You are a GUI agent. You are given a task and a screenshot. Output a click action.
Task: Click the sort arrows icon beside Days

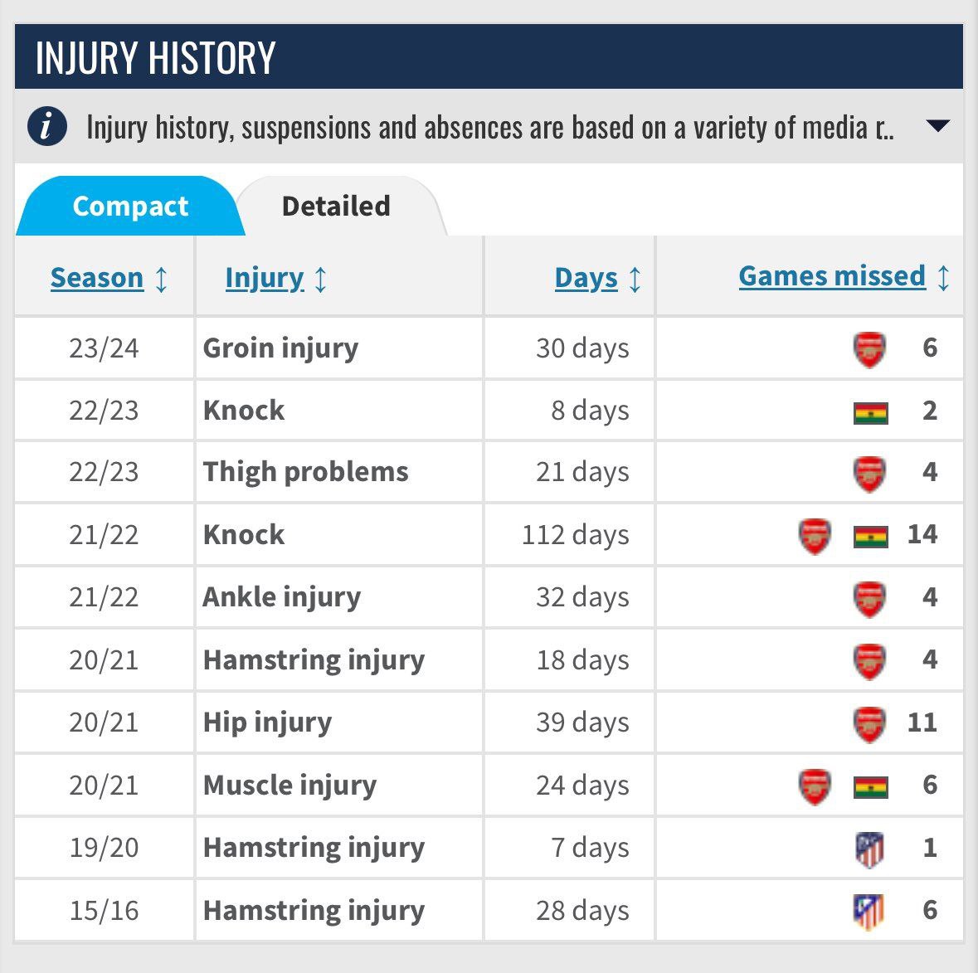(x=635, y=279)
